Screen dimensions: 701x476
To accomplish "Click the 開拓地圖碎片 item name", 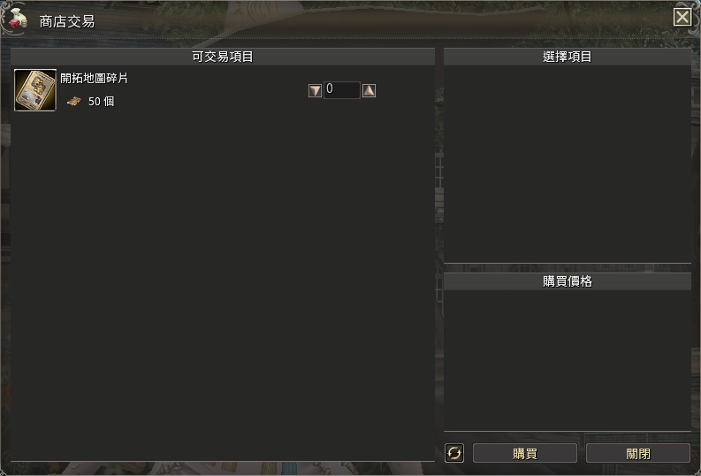I will pyautogui.click(x=94, y=78).
